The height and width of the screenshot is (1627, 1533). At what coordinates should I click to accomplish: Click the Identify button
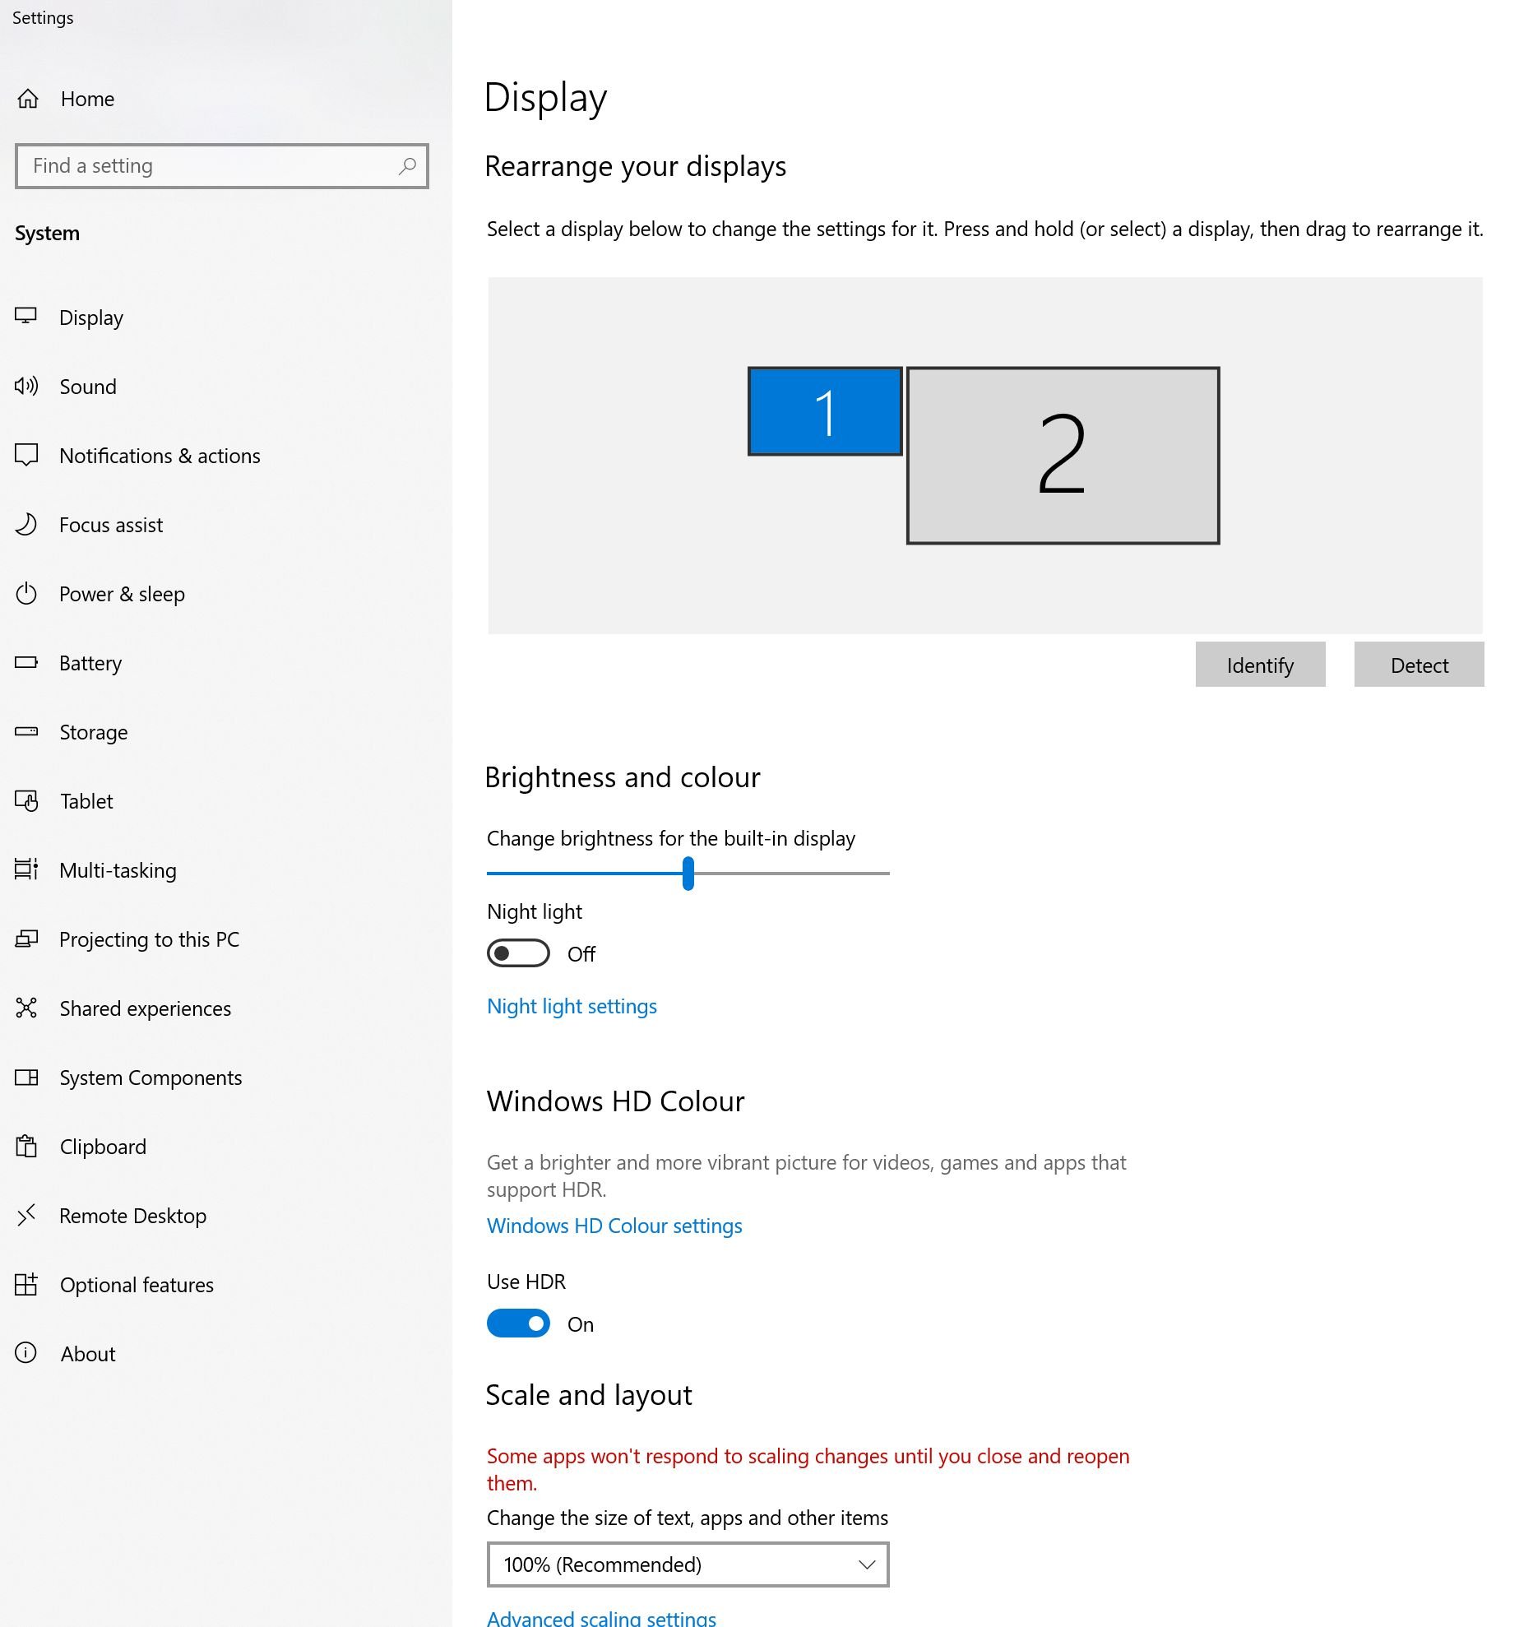point(1260,665)
